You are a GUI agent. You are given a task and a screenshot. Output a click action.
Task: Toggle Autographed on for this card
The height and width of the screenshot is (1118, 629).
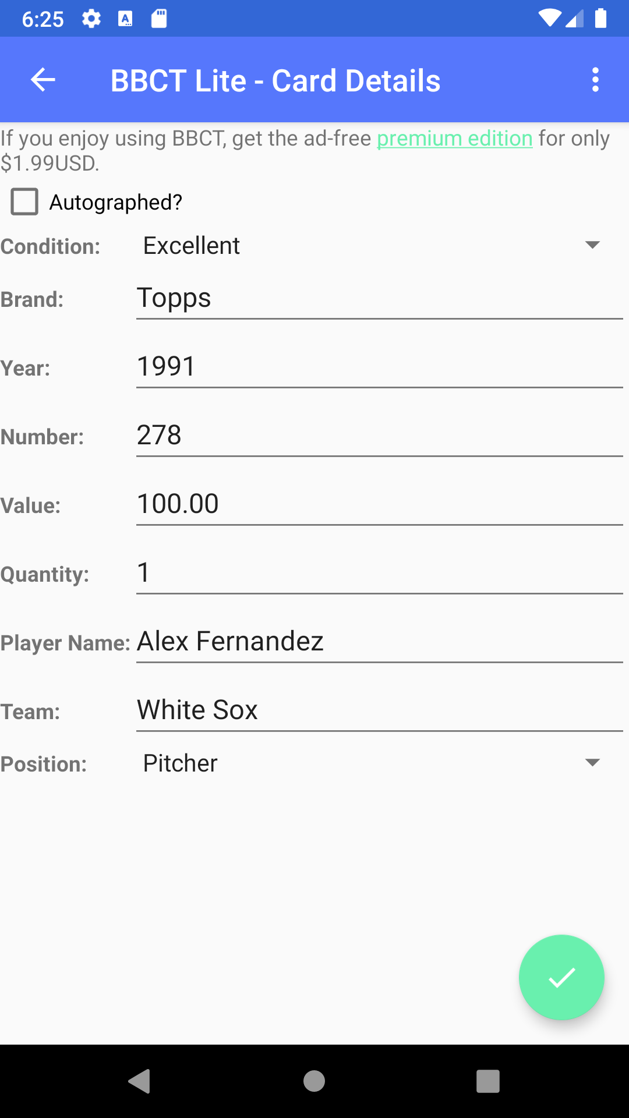24,201
